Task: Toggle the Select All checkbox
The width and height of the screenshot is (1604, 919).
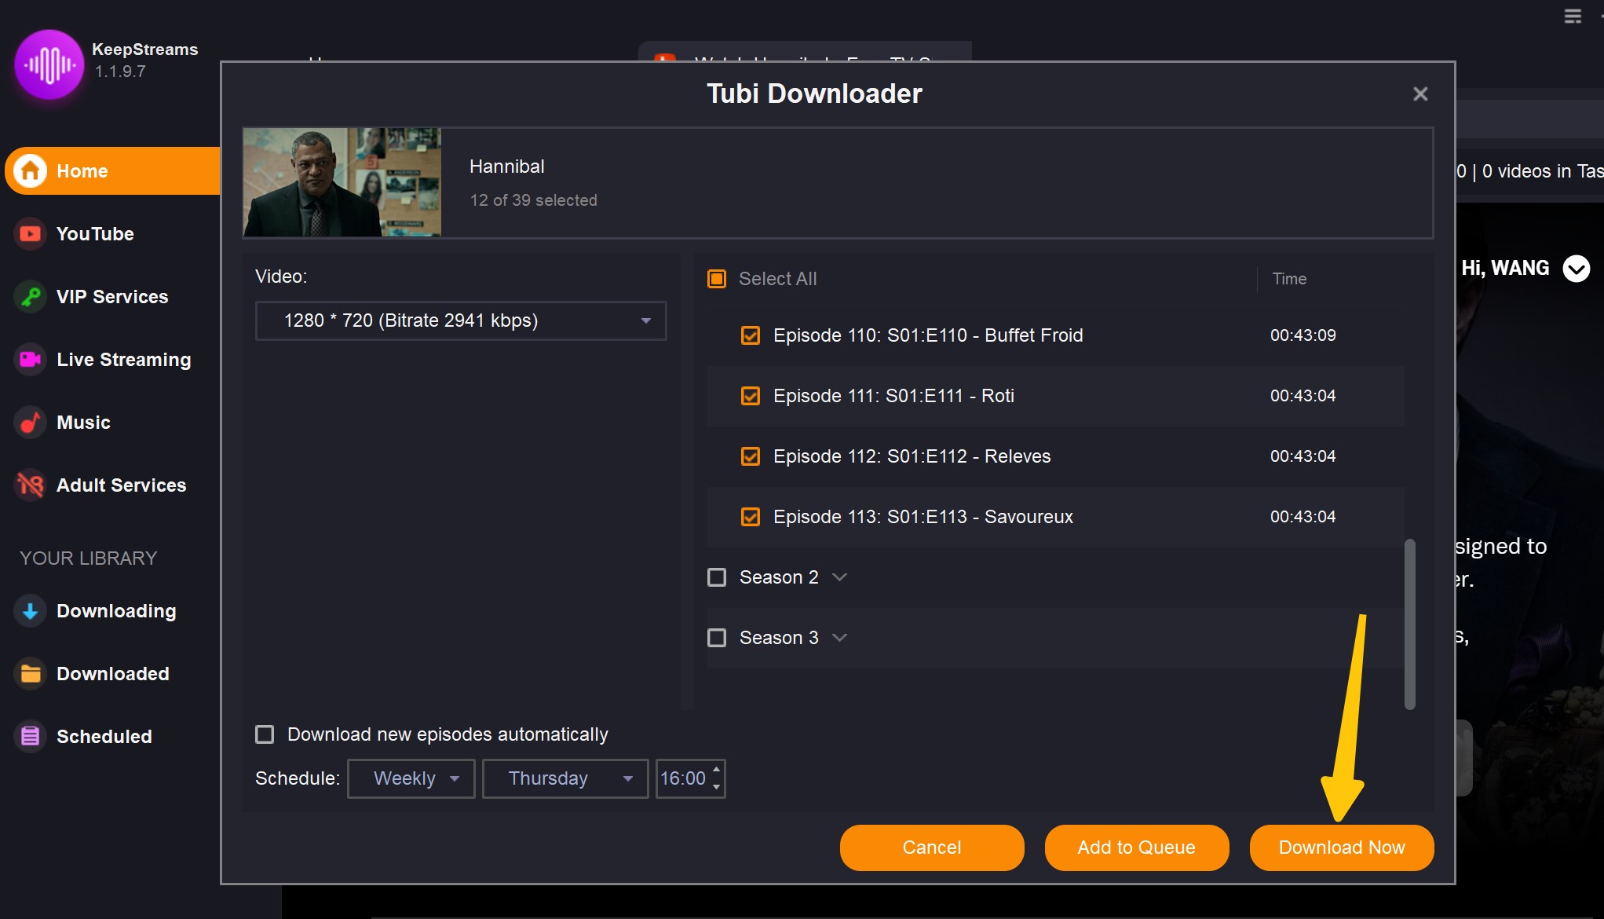Action: coord(717,279)
